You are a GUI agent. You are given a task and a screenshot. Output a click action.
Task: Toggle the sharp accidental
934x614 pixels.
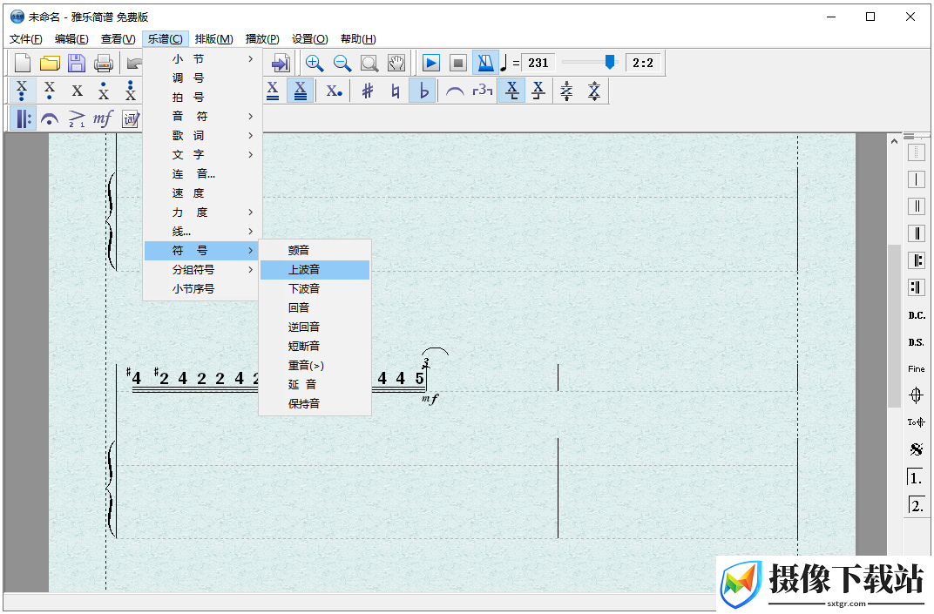click(x=368, y=91)
